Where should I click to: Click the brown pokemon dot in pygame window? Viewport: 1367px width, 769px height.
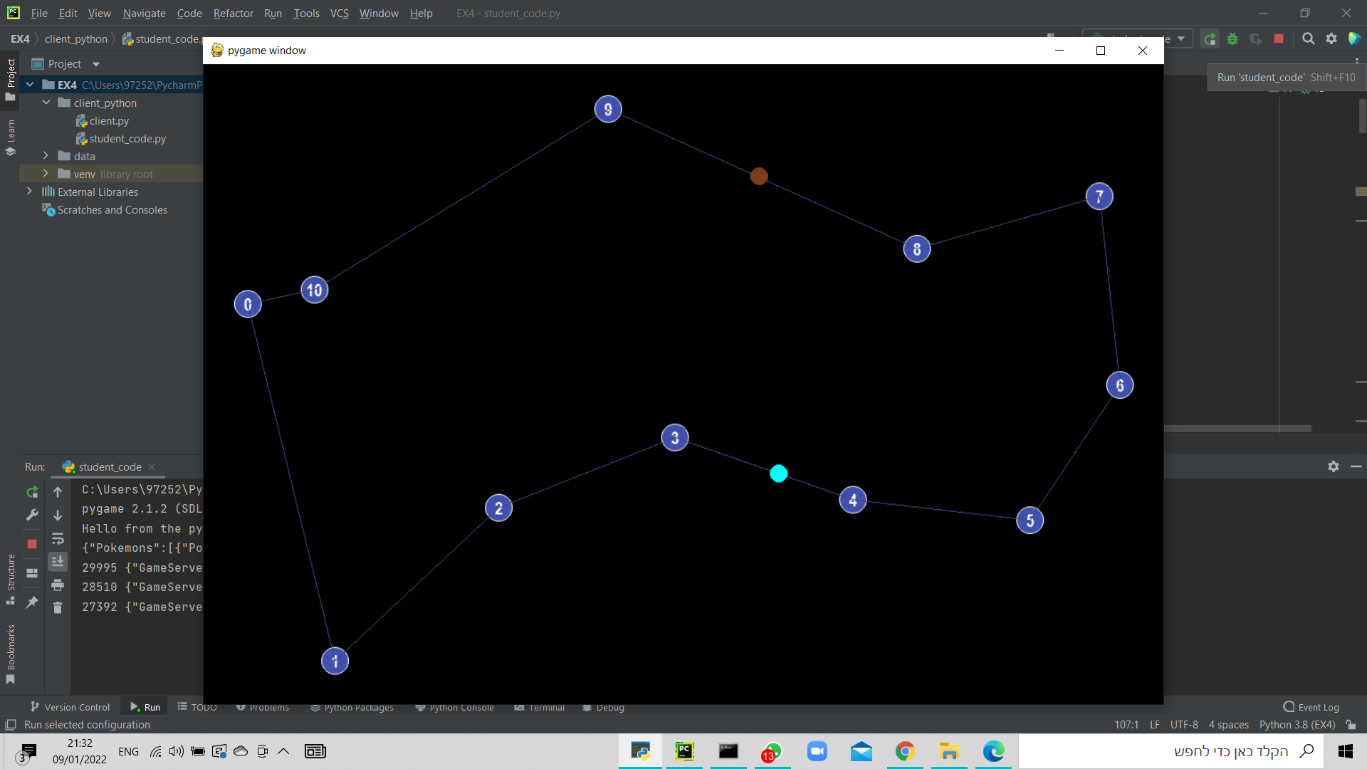tap(759, 176)
